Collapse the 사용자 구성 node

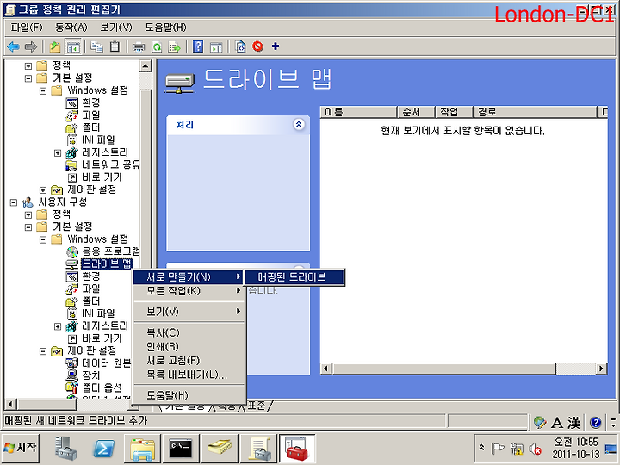[14, 202]
